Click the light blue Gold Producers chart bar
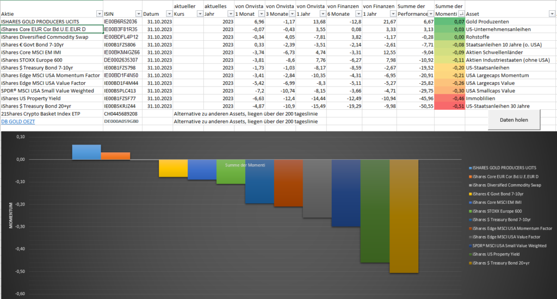This screenshot has width=557, height=299. tap(86, 152)
